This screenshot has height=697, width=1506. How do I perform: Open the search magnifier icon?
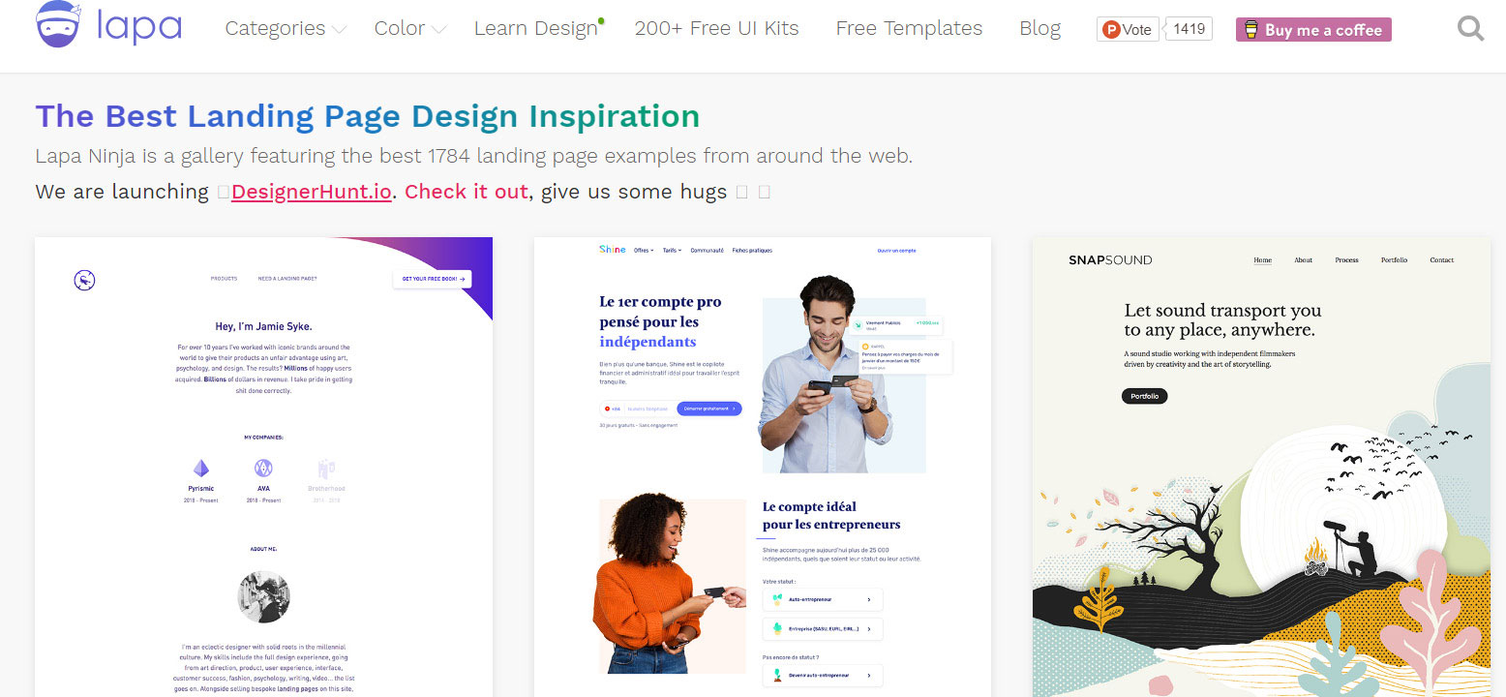(x=1470, y=29)
